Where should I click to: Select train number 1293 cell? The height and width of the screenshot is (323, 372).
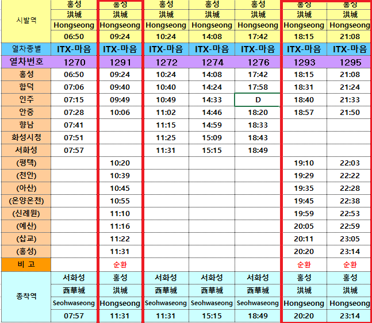304,62
